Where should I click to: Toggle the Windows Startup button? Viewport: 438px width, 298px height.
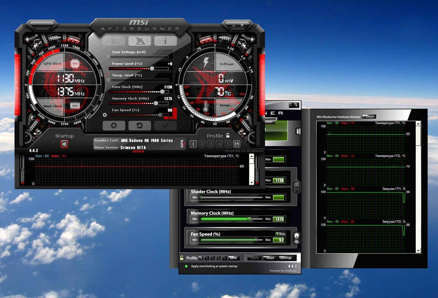pos(64,144)
